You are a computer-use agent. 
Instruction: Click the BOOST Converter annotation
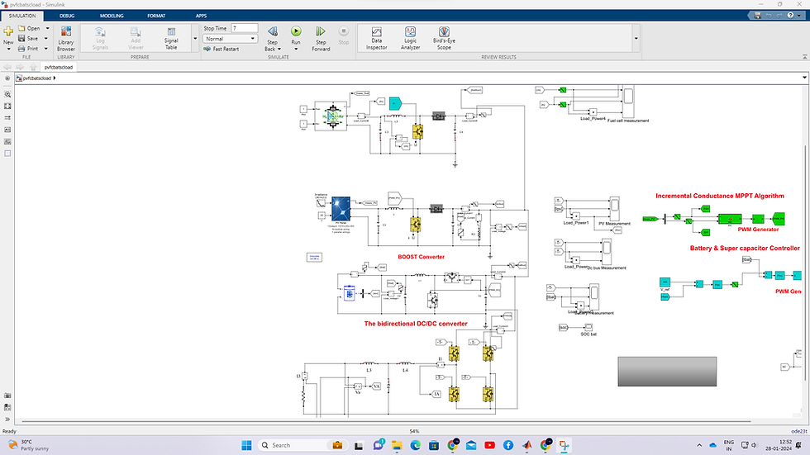[x=421, y=257]
